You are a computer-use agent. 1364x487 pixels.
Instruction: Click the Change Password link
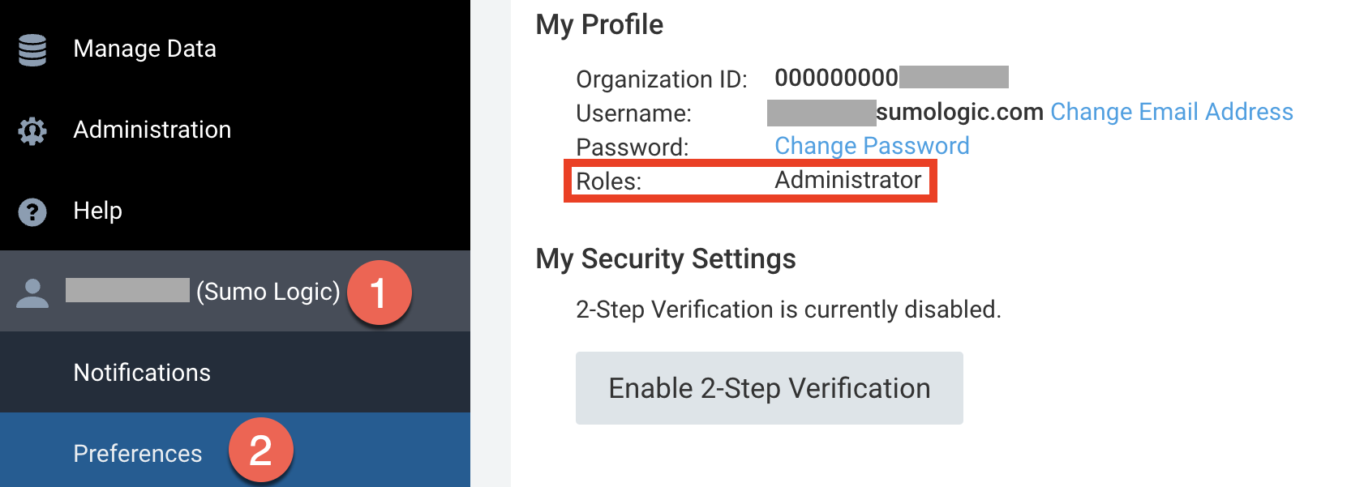872,146
